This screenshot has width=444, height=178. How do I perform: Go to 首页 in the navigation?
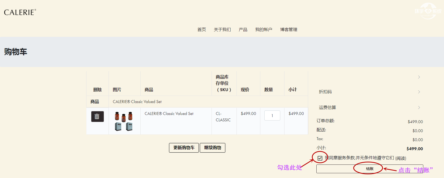click(x=202, y=29)
